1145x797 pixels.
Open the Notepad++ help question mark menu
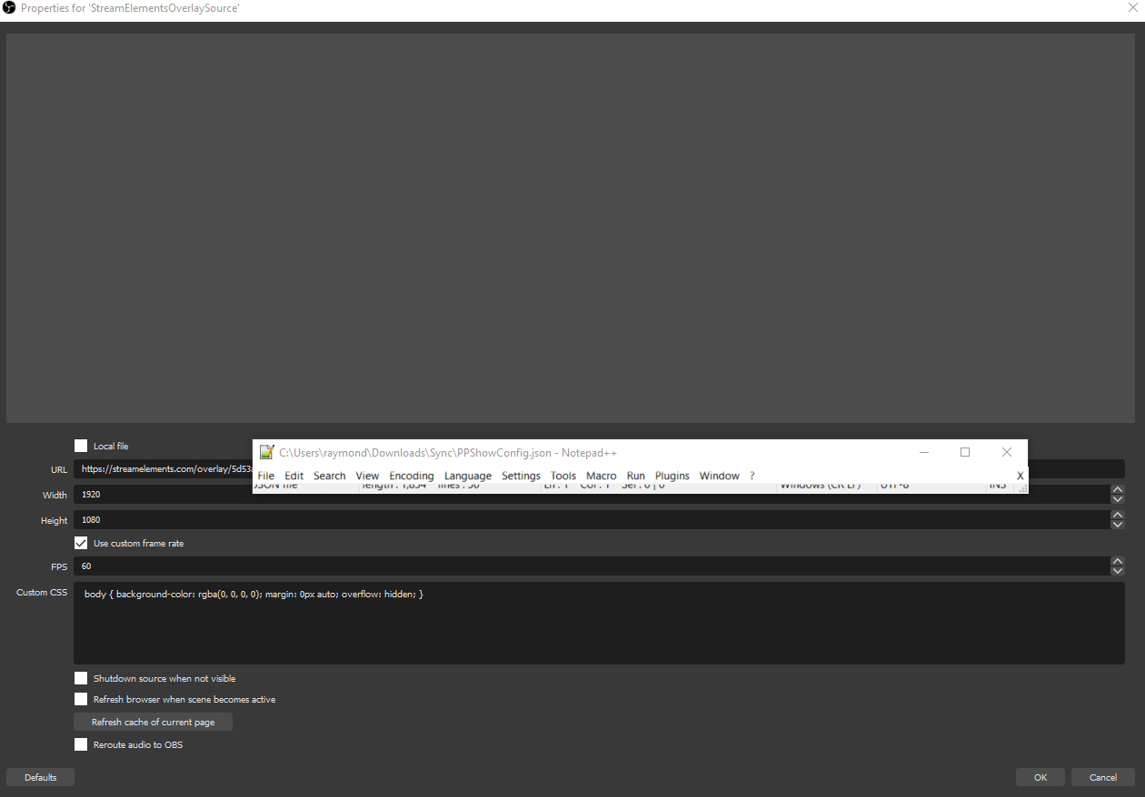(752, 476)
